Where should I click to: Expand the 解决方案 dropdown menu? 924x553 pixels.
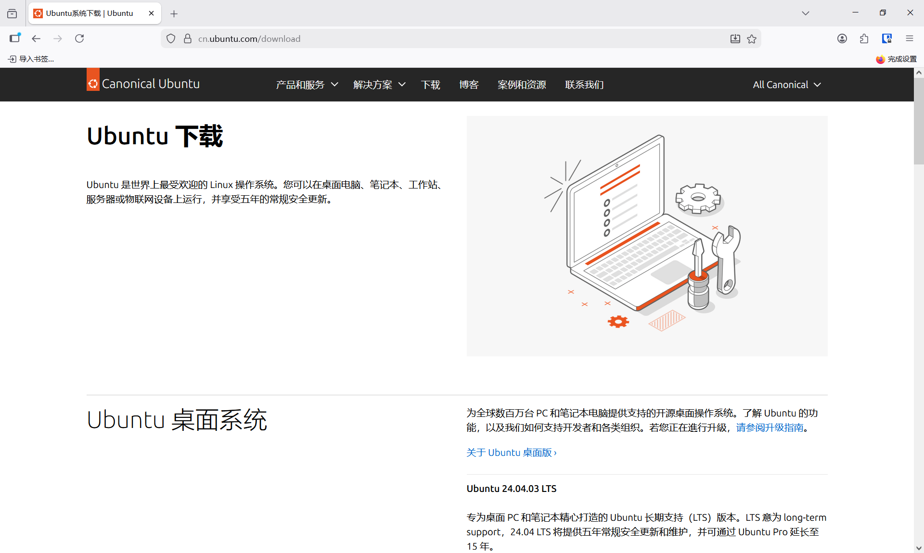[379, 85]
